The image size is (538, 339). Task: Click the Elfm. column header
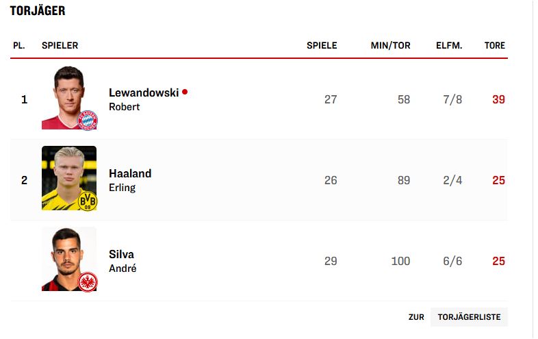point(449,46)
